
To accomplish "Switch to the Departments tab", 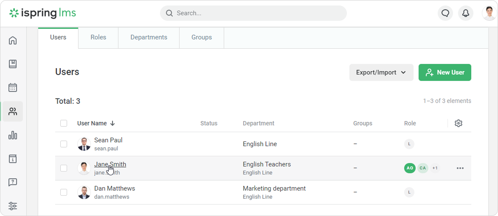I will coord(149,37).
